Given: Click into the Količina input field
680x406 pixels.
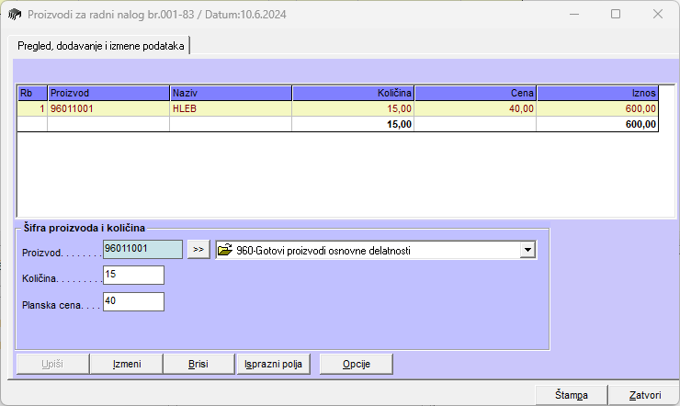Looking at the screenshot, I should (133, 275).
